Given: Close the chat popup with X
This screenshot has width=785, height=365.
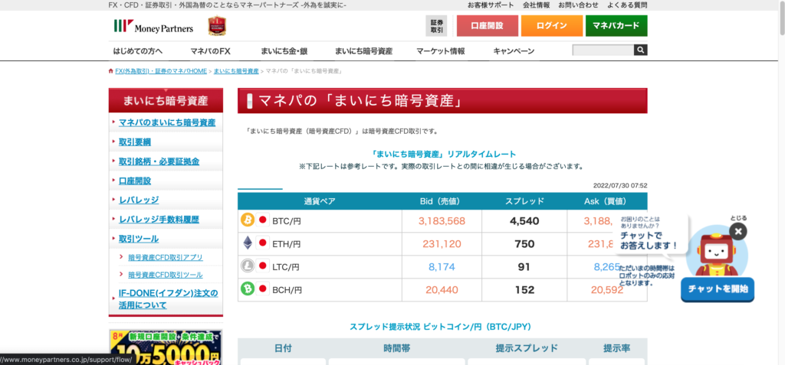Looking at the screenshot, I should [738, 231].
